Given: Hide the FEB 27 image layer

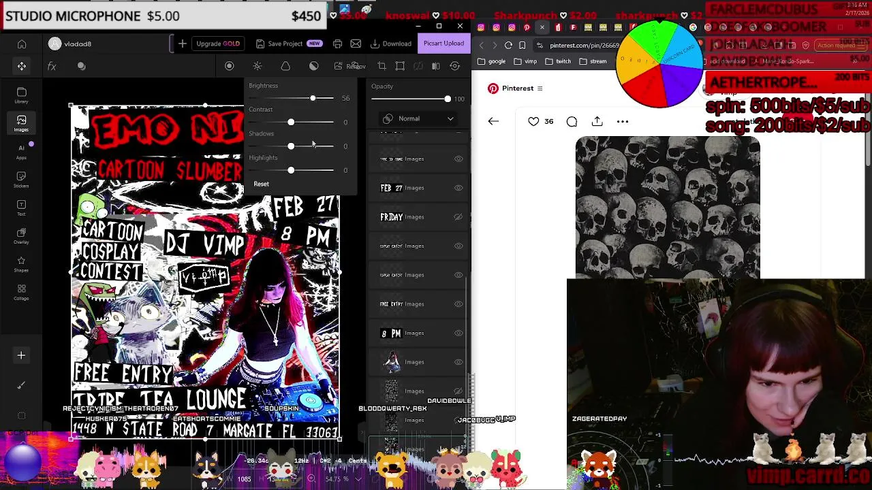Looking at the screenshot, I should 458,188.
